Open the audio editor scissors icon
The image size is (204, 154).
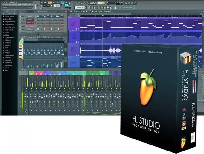coord(129,3)
